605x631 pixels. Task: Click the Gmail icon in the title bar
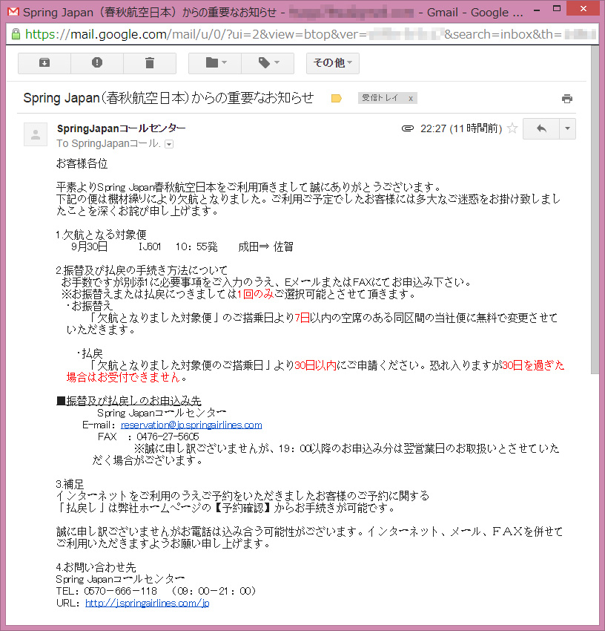click(x=13, y=12)
